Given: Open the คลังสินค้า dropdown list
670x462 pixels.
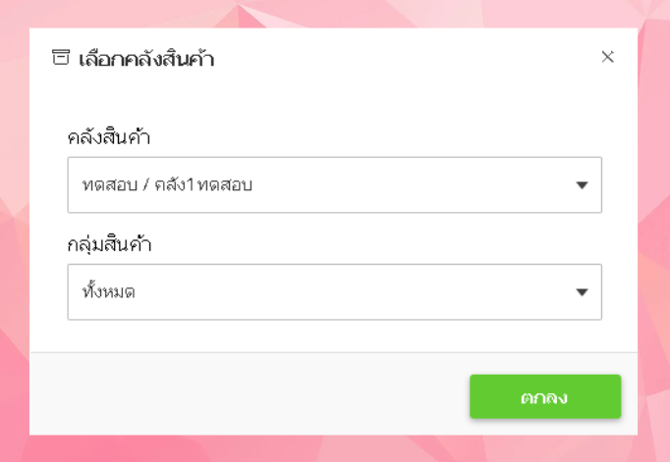Looking at the screenshot, I should coord(334,184).
